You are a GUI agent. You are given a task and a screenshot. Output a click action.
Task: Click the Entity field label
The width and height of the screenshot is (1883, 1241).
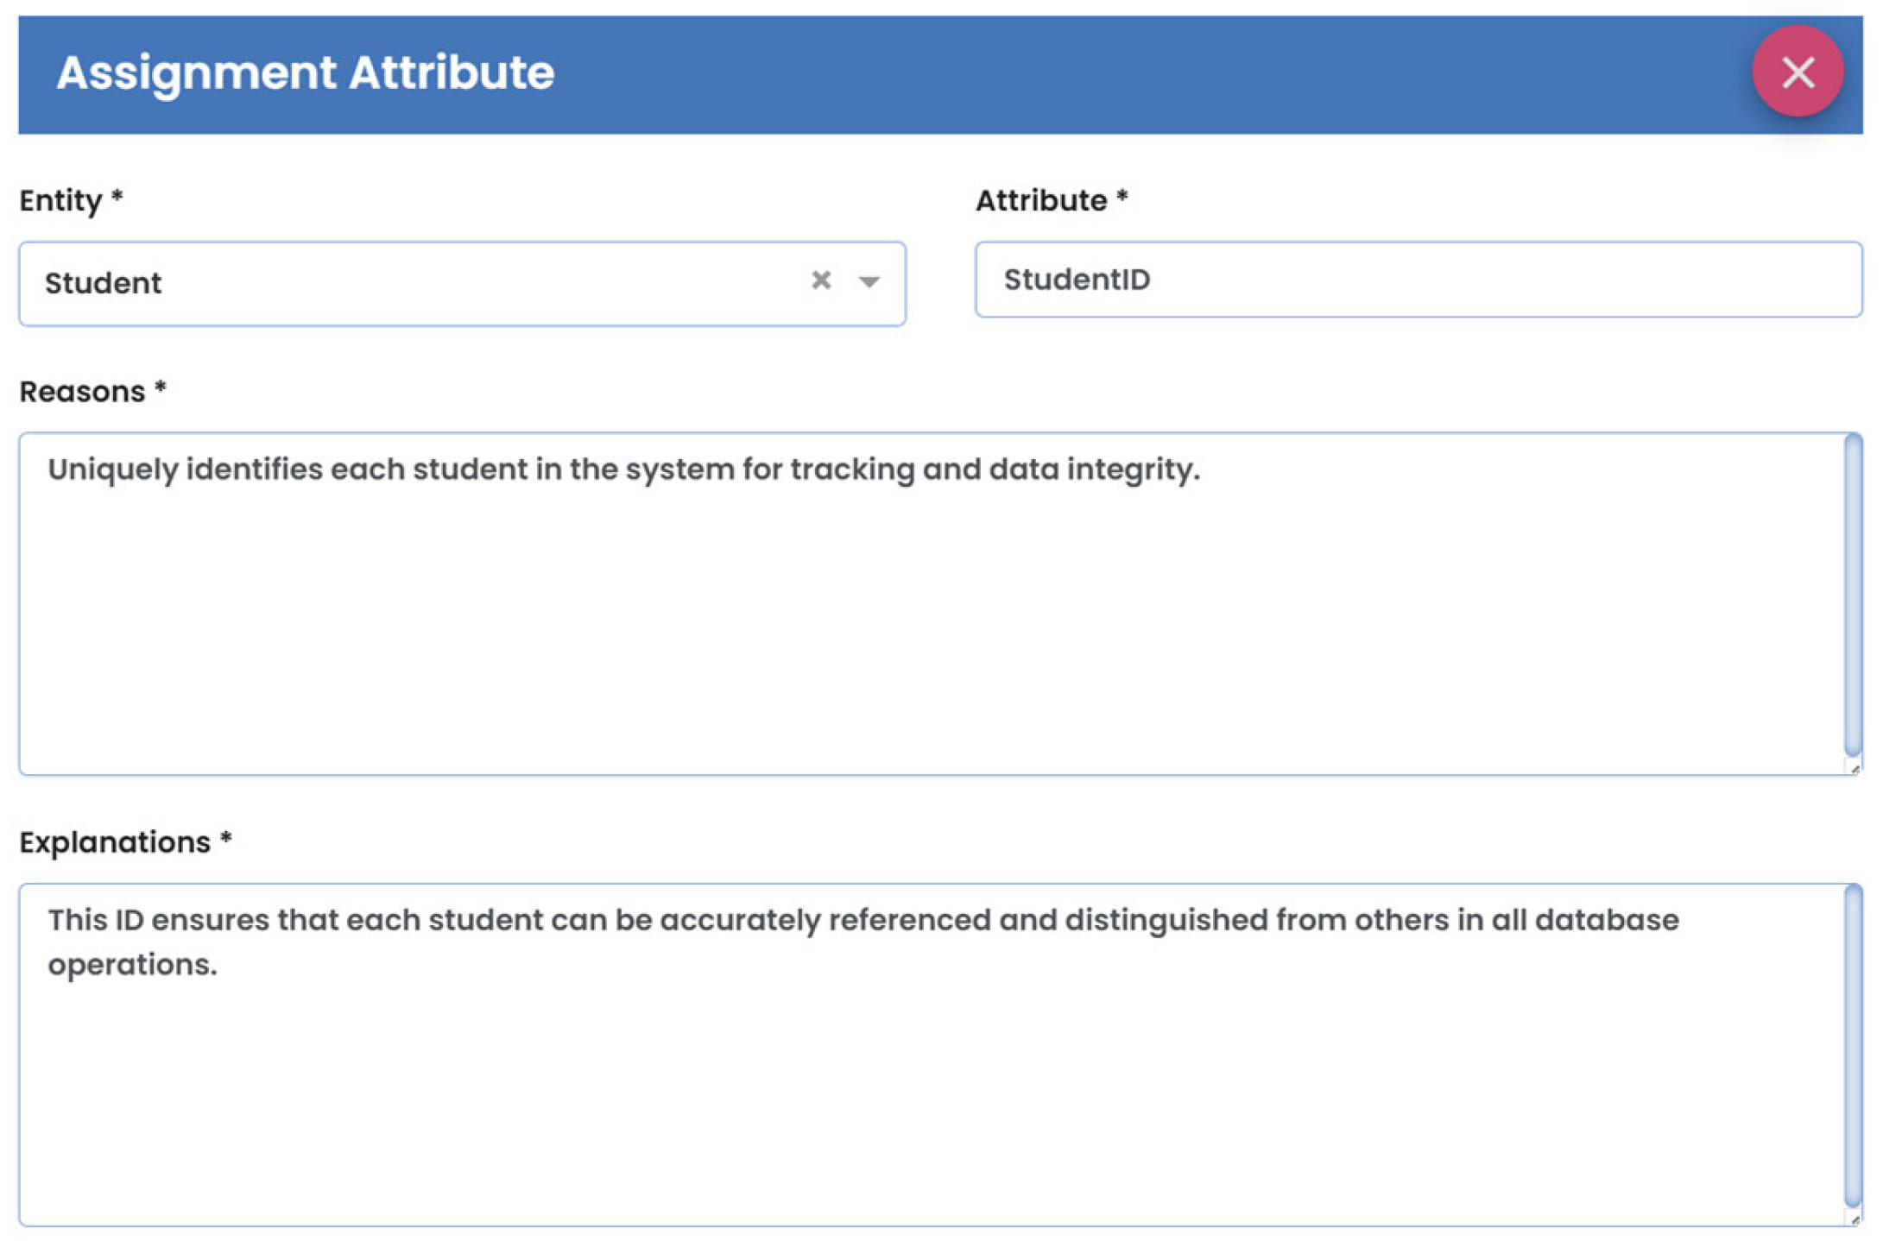pyautogui.click(x=60, y=200)
